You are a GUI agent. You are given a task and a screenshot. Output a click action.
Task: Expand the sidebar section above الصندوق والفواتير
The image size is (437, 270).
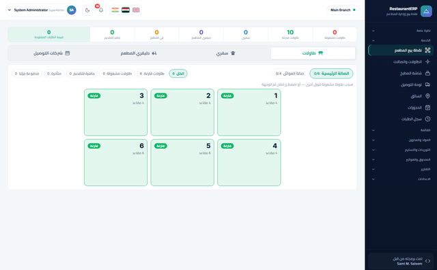click(x=401, y=150)
